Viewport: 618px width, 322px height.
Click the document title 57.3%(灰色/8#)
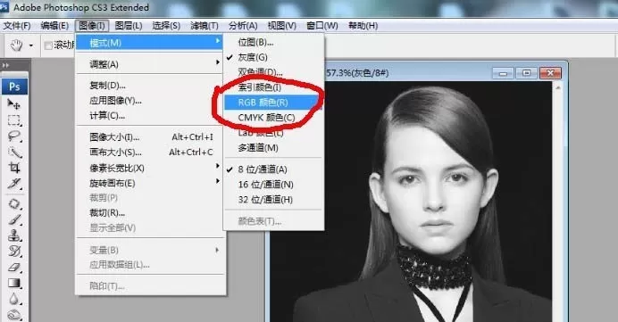[x=357, y=73]
